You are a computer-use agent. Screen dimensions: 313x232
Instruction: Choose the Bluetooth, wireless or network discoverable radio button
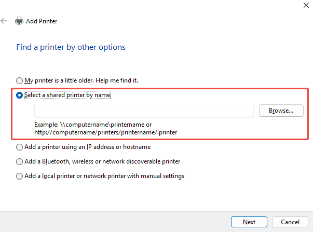point(20,161)
